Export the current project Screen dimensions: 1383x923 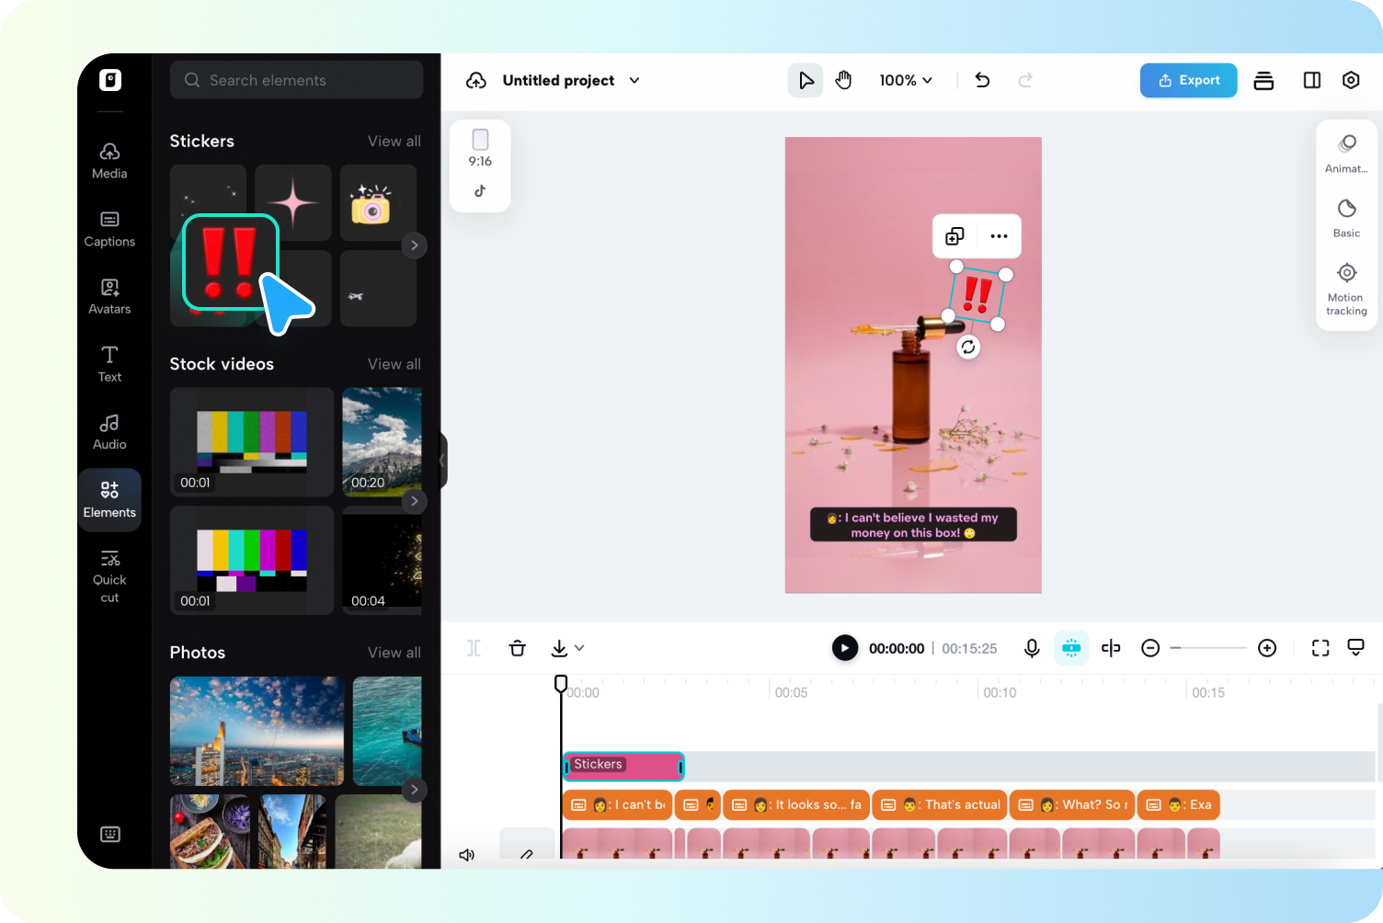1188,80
